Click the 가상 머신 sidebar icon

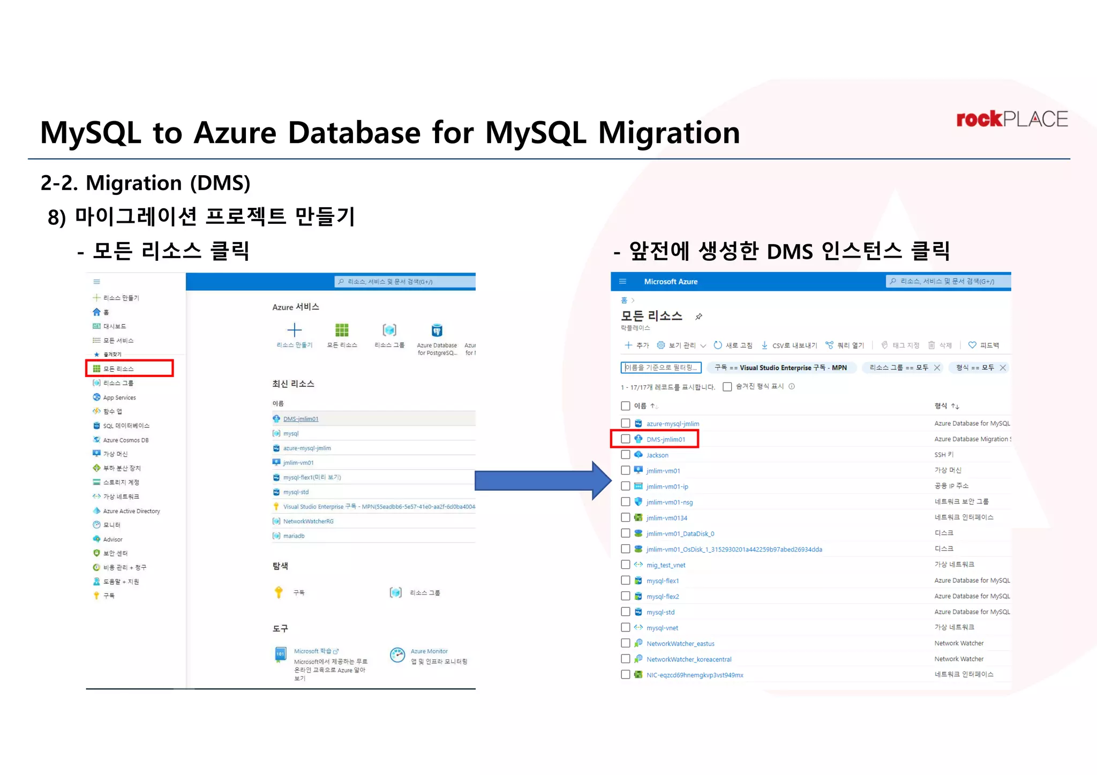[96, 454]
